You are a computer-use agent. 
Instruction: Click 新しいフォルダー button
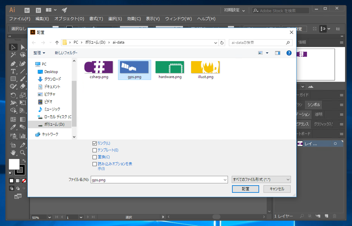coord(66,53)
